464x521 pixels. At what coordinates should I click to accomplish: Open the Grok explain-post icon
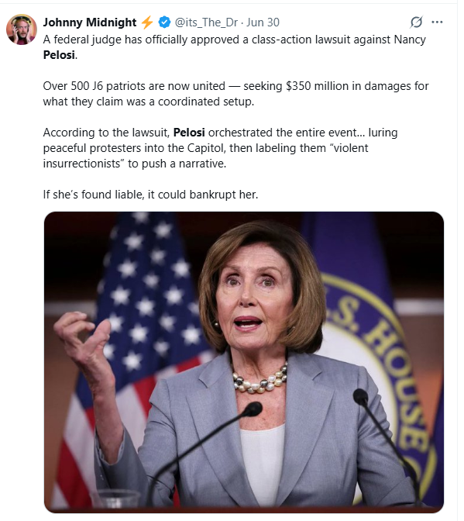[x=416, y=22]
